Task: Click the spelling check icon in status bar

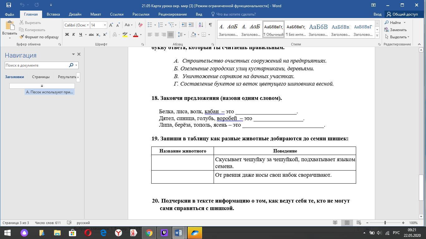Action: point(69,223)
